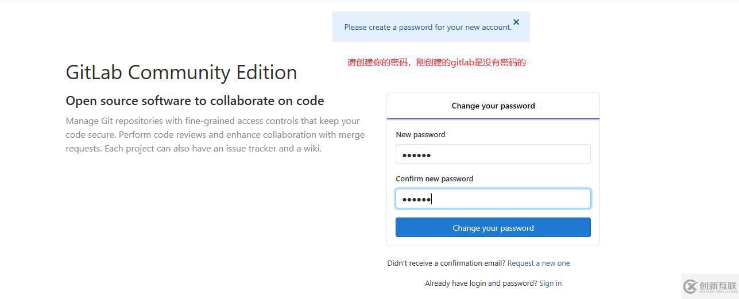Click the New password label
The height and width of the screenshot is (299, 739).
pyautogui.click(x=420, y=134)
